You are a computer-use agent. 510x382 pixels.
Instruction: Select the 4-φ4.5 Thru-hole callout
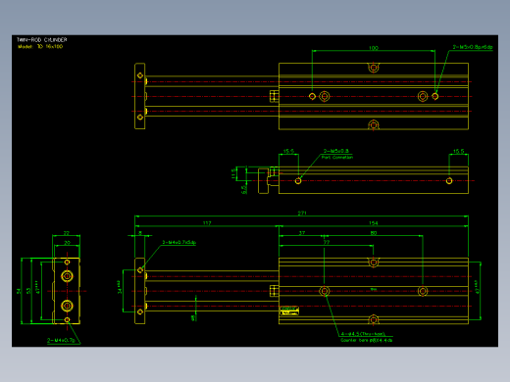point(363,334)
